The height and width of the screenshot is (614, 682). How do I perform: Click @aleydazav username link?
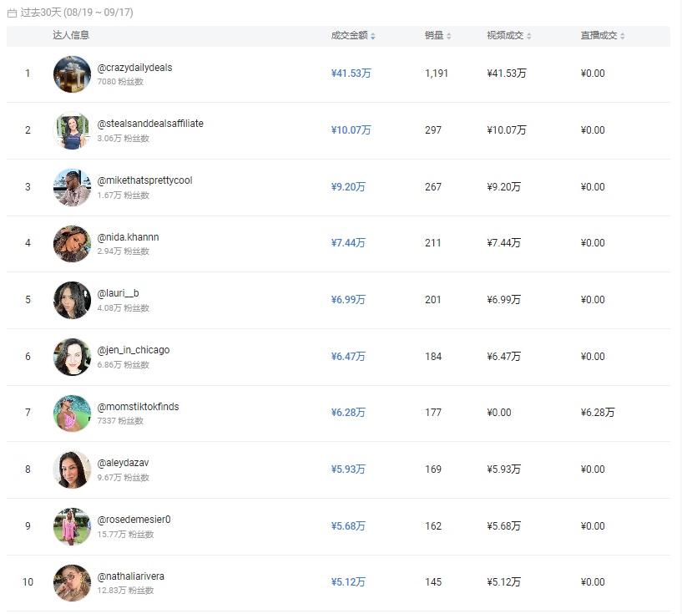pyautogui.click(x=124, y=463)
